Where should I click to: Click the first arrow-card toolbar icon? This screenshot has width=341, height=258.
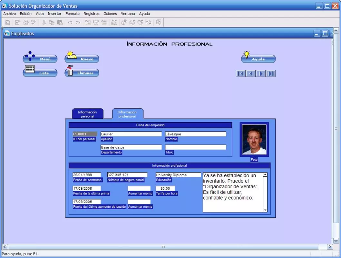[132, 22]
